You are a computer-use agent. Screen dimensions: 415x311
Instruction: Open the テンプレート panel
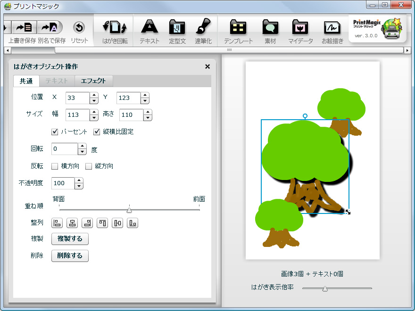pyautogui.click(x=238, y=29)
